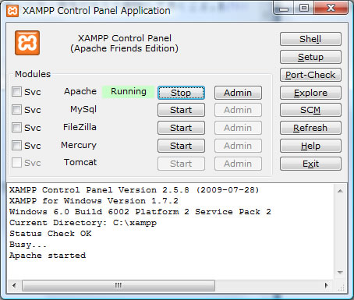Click the horizontal scroll left arrow
Viewport: 354px width, 300px height.
14,285
